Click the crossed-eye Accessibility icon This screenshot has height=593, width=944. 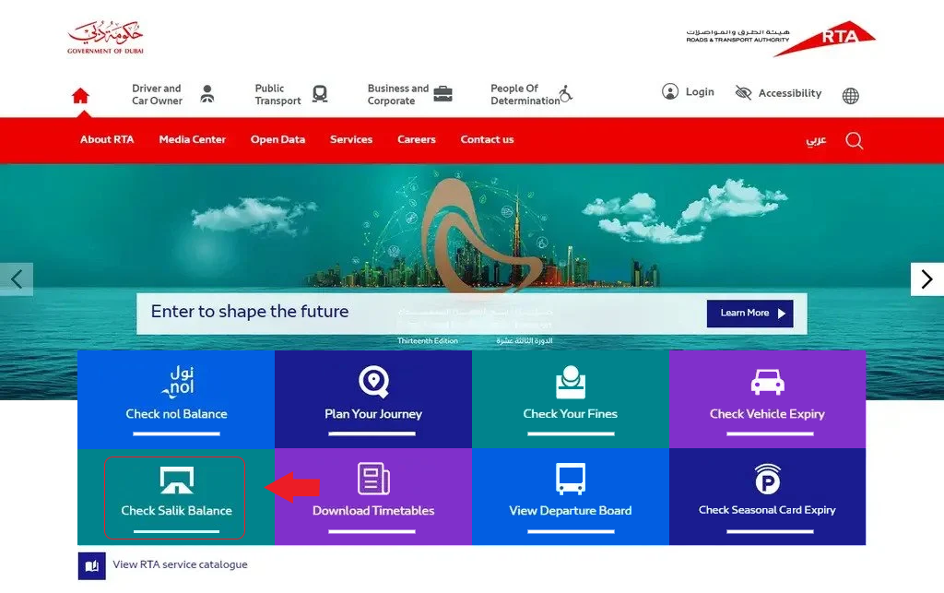[744, 93]
